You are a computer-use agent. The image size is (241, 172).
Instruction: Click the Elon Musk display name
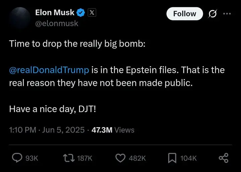55,13
